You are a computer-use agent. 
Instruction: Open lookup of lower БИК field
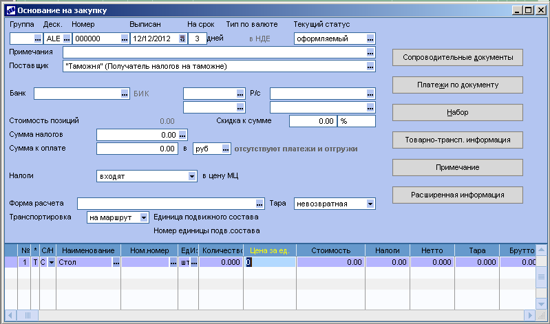pos(240,107)
